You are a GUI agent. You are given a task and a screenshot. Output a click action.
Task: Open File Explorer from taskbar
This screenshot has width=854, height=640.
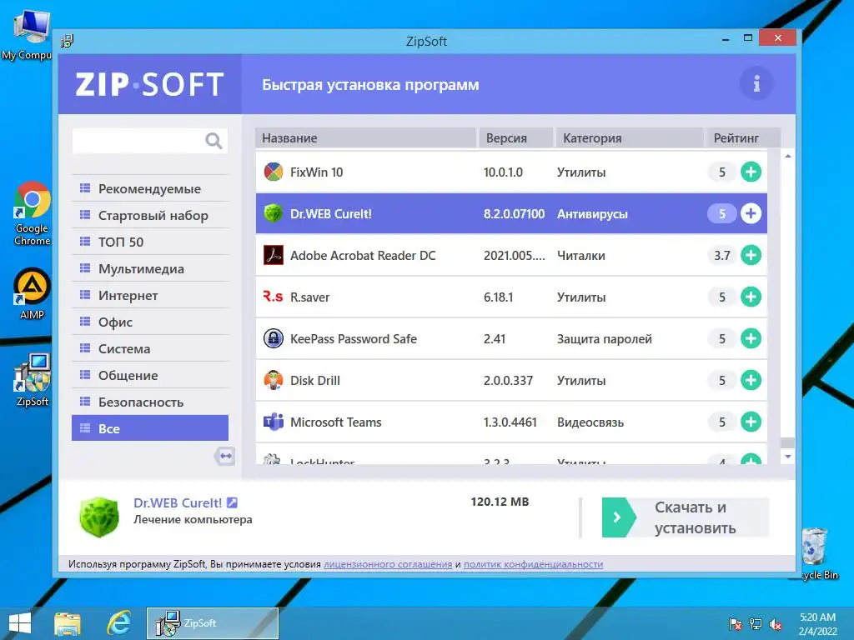tap(68, 623)
